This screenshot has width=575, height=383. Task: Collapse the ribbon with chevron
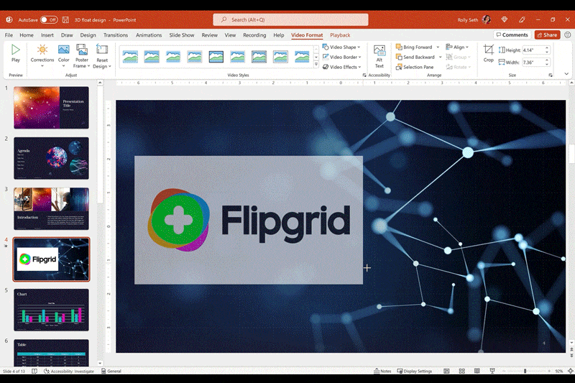tap(566, 74)
